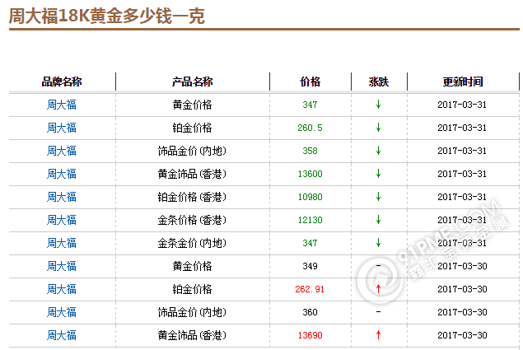Image resolution: width=523 pixels, height=350 pixels.
Task: Open 周大福 link in the 349 row
Action: click(62, 266)
